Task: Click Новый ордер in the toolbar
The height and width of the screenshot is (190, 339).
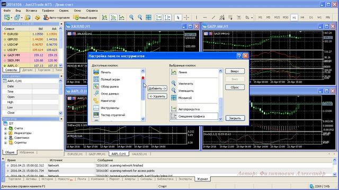Action: pyautogui.click(x=85, y=17)
